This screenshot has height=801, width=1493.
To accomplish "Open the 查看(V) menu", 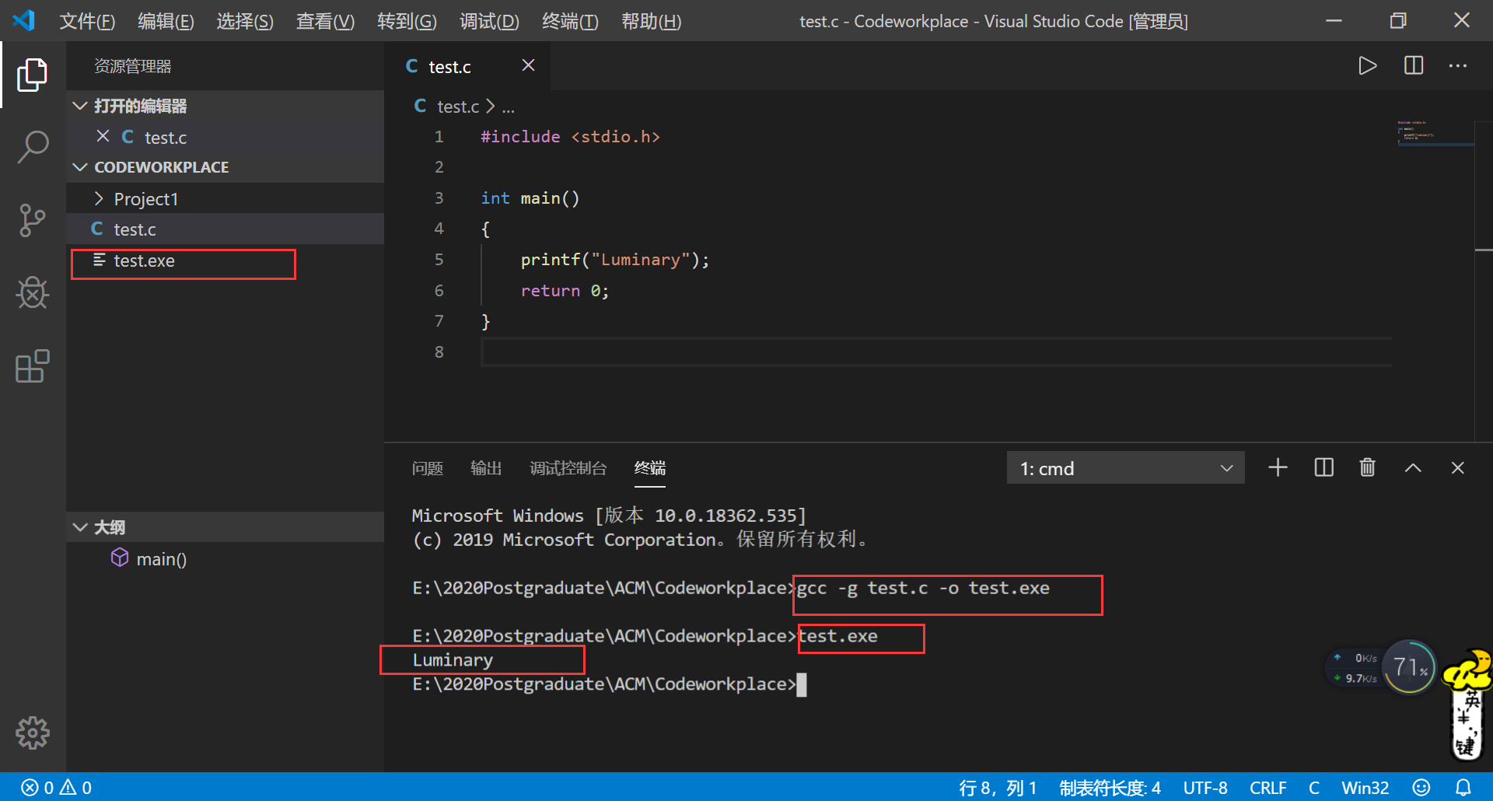I will 325,21.
